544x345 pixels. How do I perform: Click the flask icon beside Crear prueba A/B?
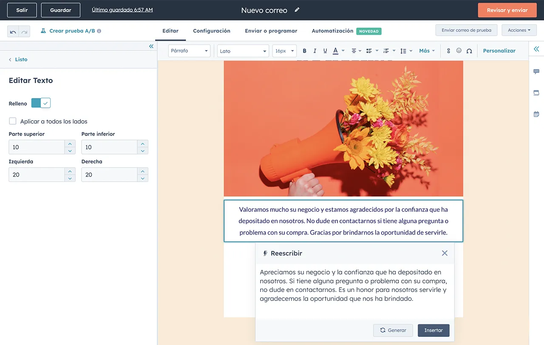pyautogui.click(x=43, y=31)
